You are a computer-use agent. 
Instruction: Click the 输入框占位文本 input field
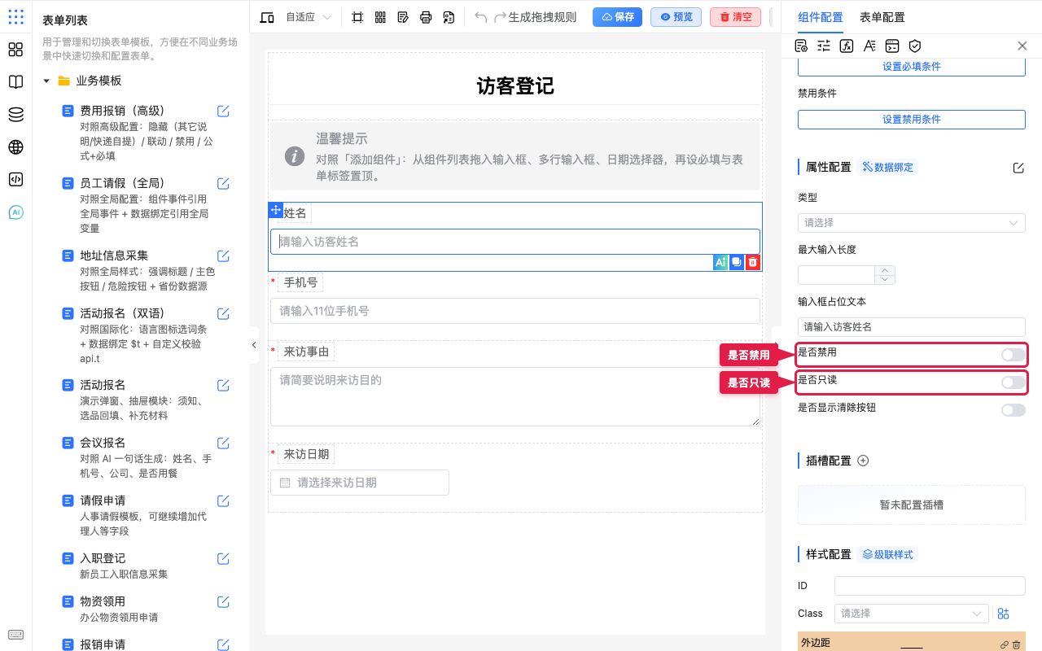point(912,327)
